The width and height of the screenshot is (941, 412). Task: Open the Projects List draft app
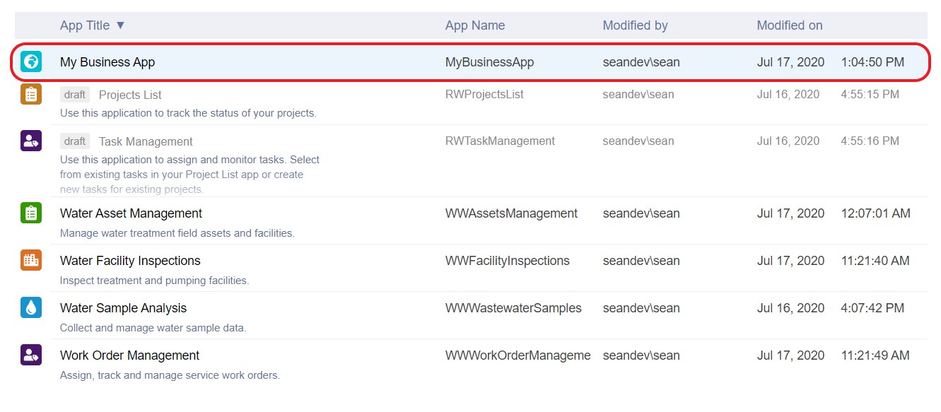(x=130, y=95)
